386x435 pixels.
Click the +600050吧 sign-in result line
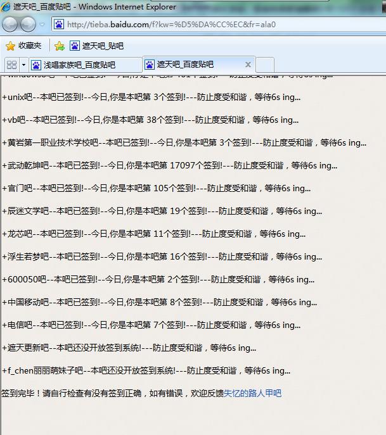click(x=158, y=279)
